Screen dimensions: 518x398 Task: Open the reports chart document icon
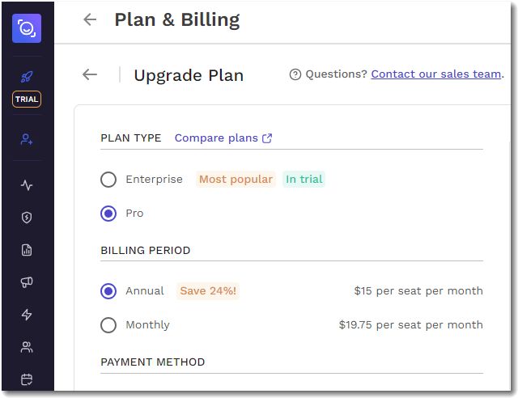pos(27,250)
